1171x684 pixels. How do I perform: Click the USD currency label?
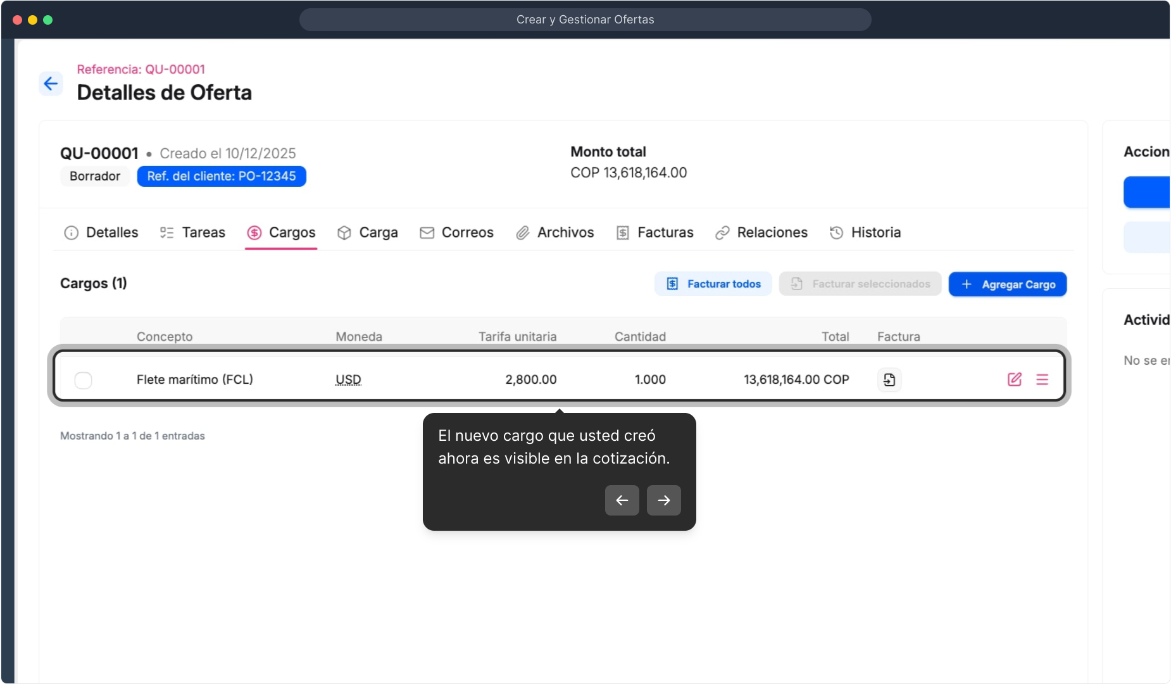(x=348, y=379)
